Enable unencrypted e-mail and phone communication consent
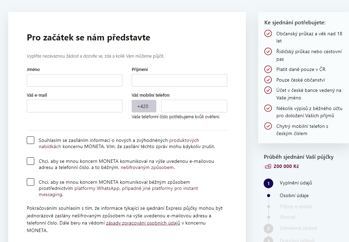 [x=30, y=161]
